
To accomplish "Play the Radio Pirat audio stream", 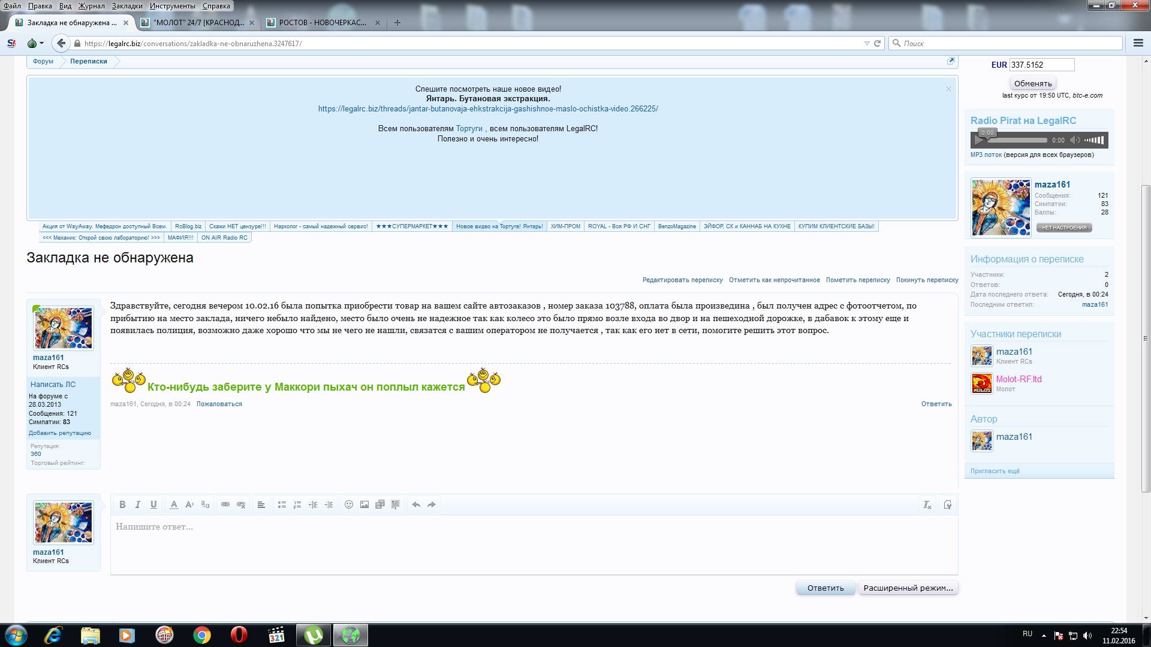I will point(979,140).
